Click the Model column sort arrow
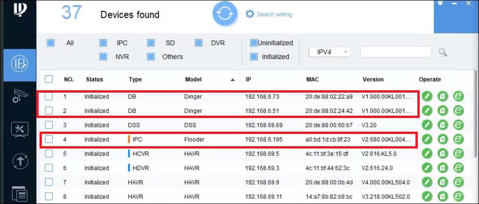 click(x=233, y=80)
